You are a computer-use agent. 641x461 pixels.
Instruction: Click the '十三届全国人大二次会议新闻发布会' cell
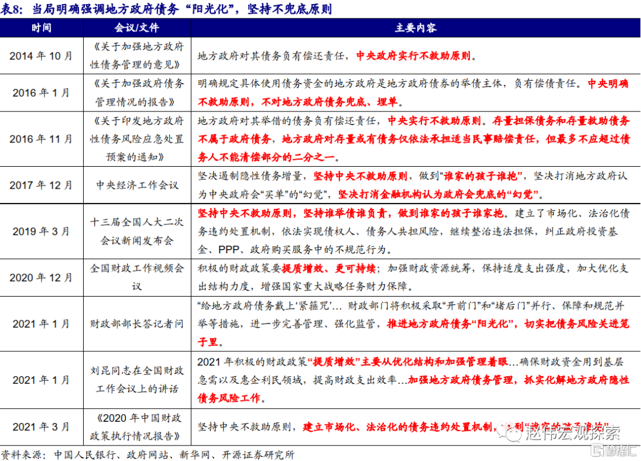137,231
